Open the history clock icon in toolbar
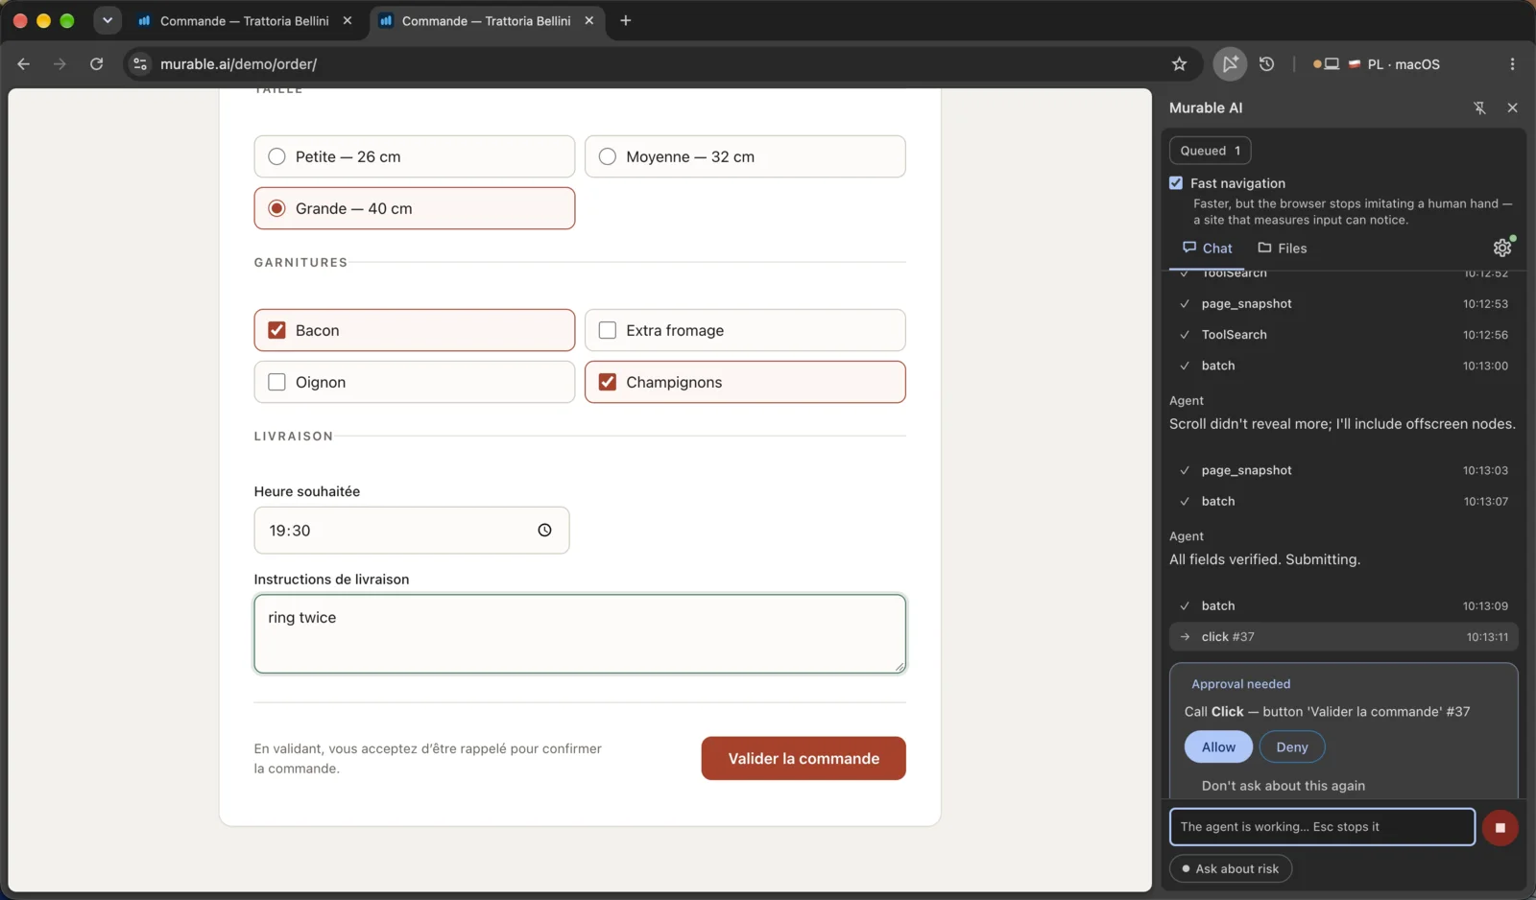1536x900 pixels. coord(1267,64)
